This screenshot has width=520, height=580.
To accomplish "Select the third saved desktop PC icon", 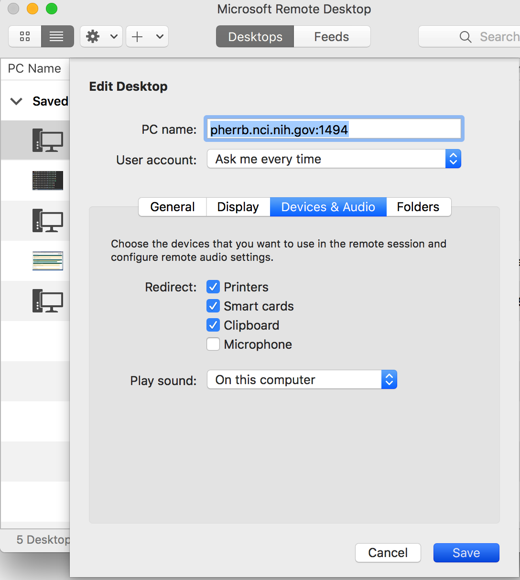I will pos(48,221).
